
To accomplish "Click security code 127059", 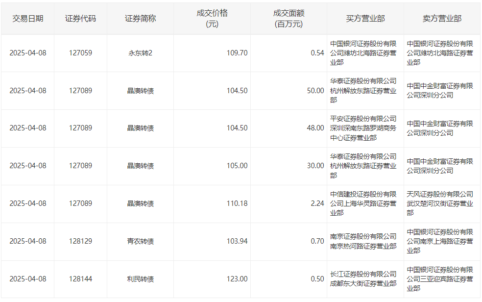I will (80, 53).
